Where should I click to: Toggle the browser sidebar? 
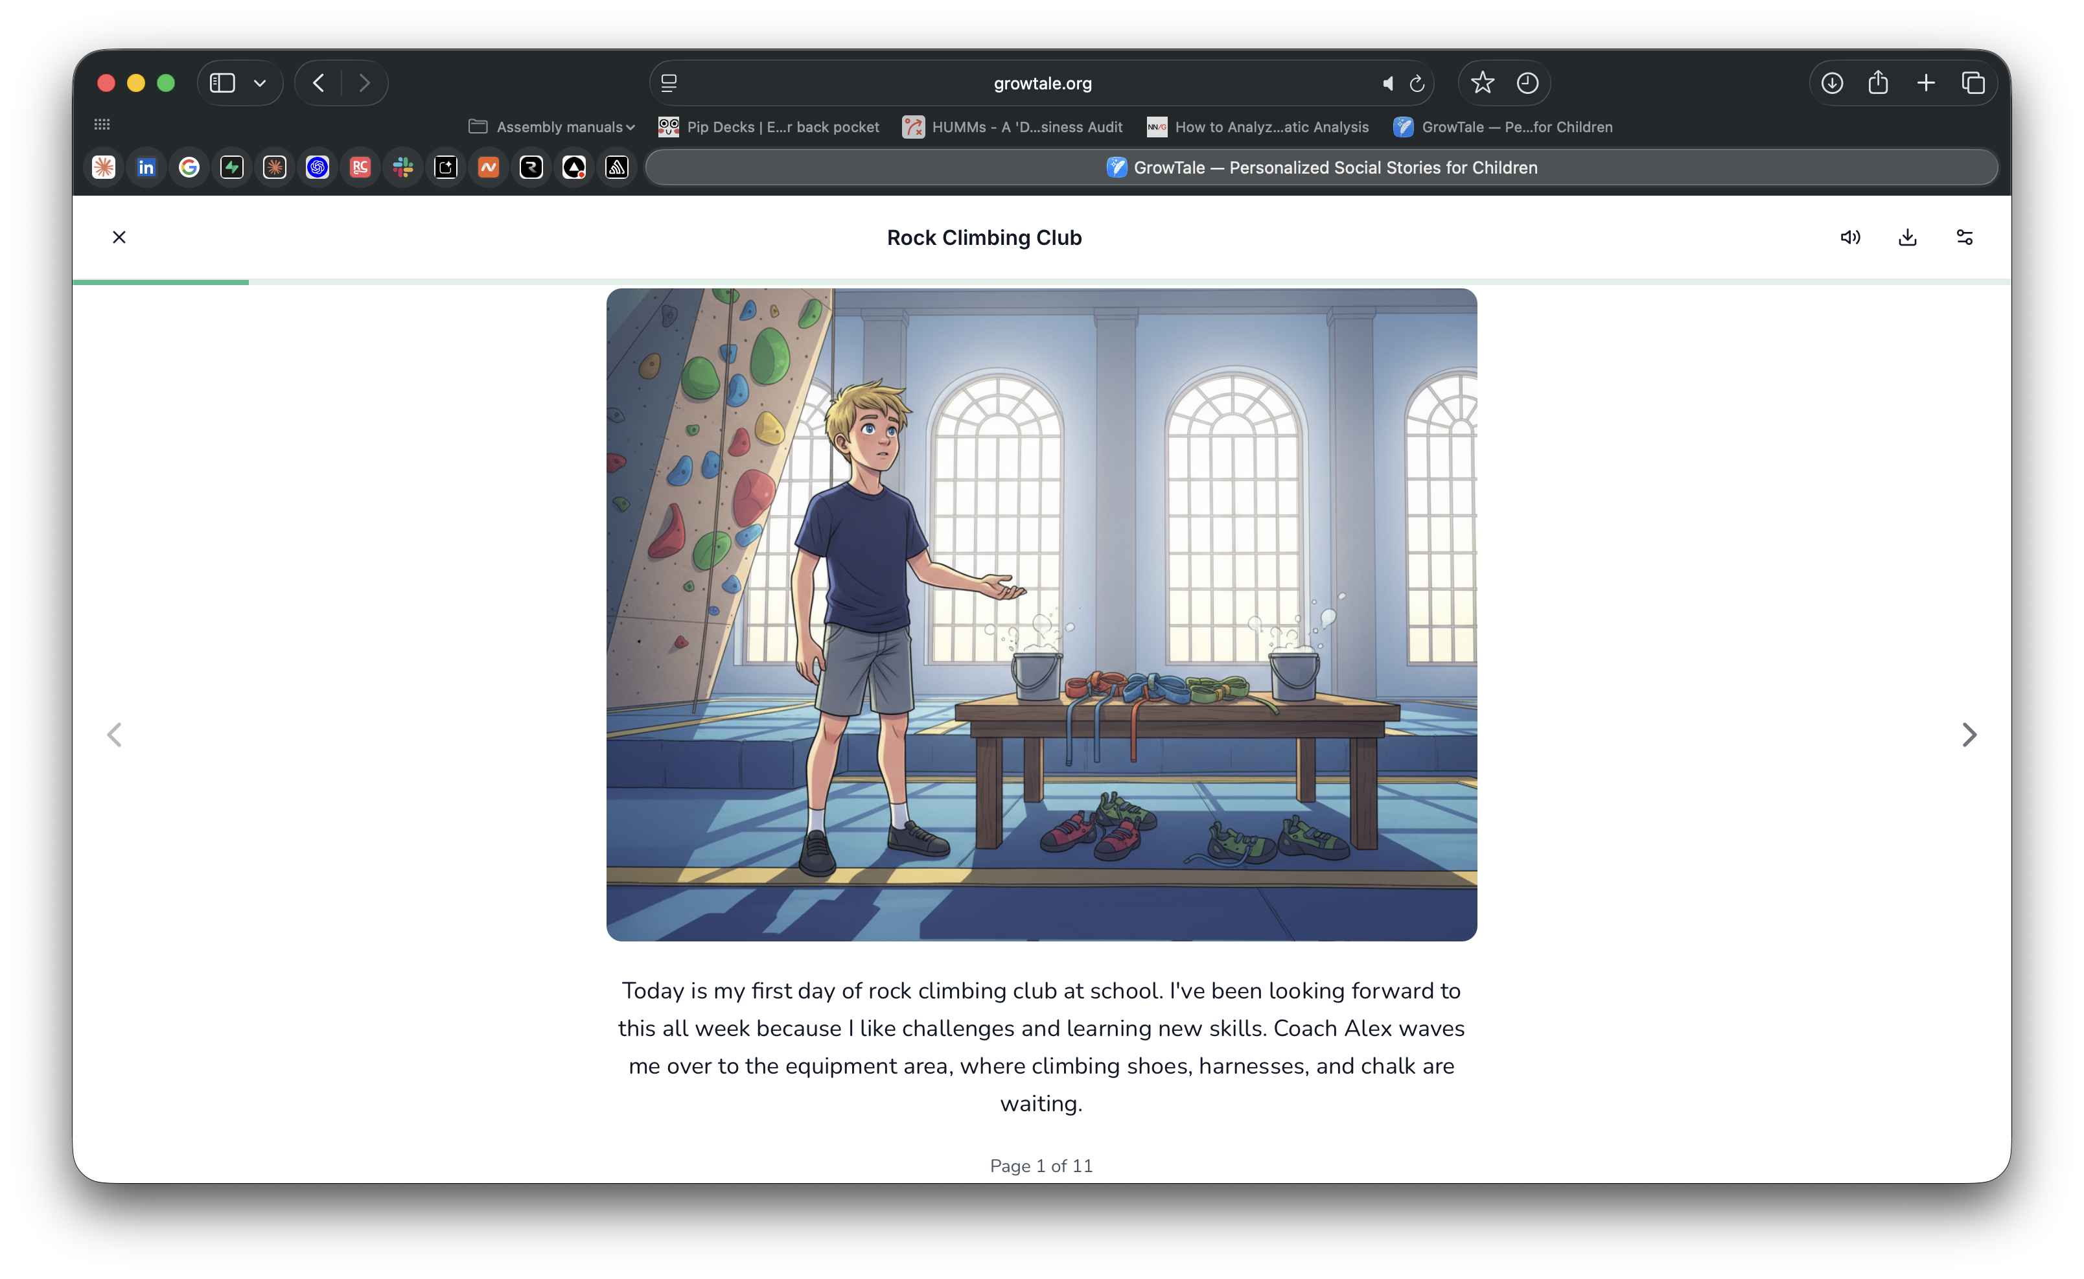(221, 82)
